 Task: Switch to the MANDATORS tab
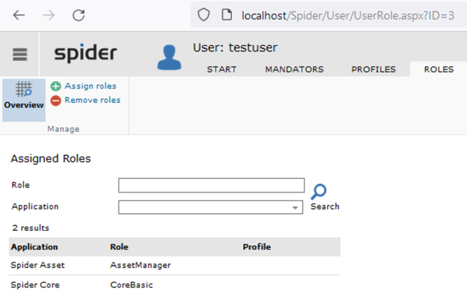[294, 70]
